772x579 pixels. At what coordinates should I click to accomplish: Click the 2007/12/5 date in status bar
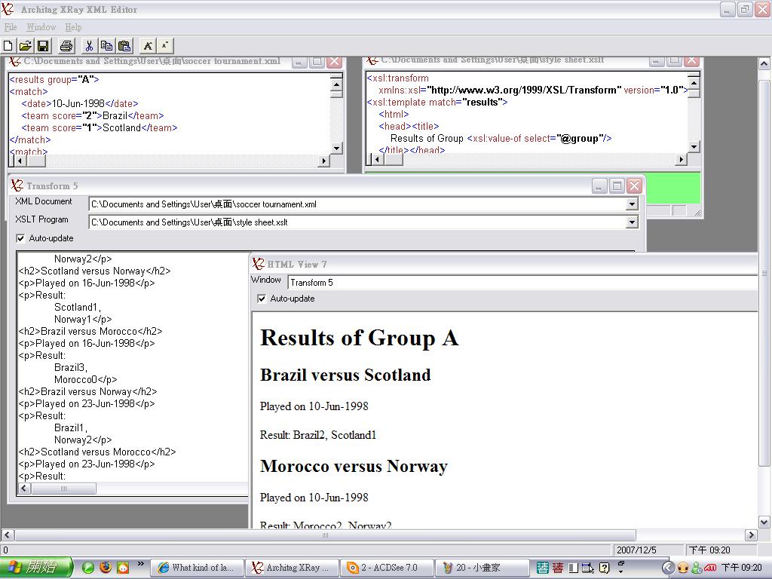(x=636, y=550)
